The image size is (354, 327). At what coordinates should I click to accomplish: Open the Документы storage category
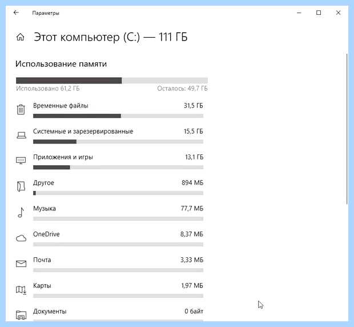click(110, 314)
